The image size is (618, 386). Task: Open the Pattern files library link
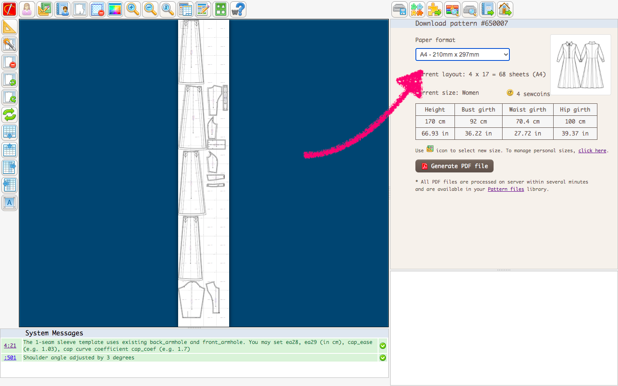pyautogui.click(x=506, y=189)
